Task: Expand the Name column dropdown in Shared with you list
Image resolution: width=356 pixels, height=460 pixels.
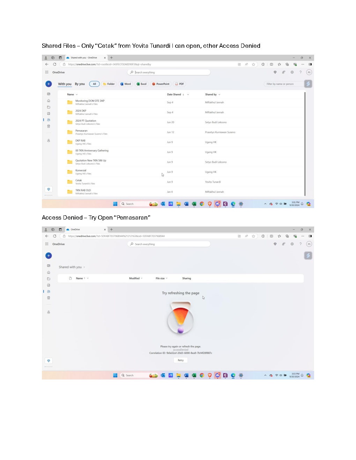Action: (77, 94)
